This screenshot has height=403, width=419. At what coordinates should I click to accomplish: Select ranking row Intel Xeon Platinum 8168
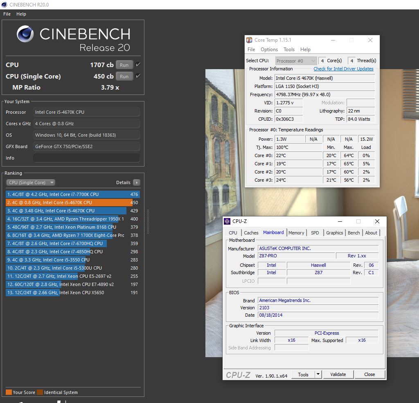click(73, 227)
